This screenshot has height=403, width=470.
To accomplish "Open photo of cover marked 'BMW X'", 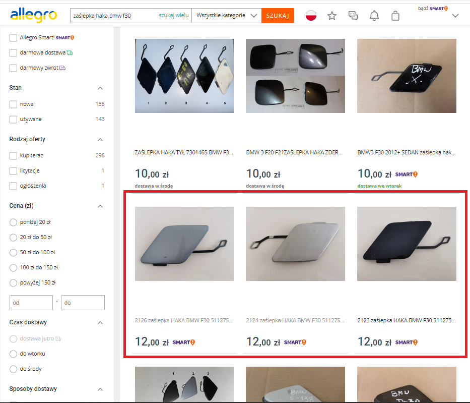I will click(407, 76).
